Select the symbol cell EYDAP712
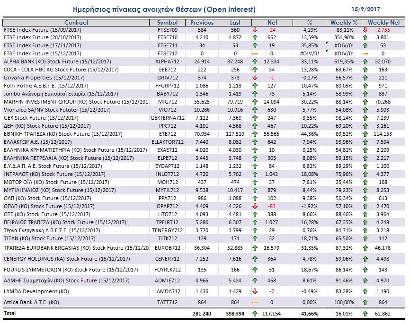 pos(167,166)
